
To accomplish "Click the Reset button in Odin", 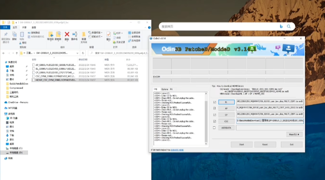I will 265,144.
